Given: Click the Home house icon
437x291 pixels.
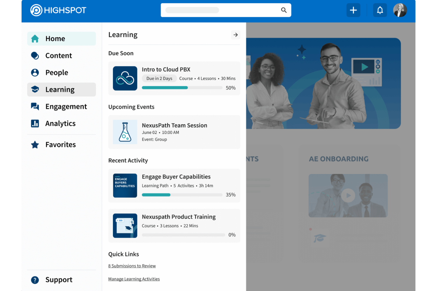Looking at the screenshot, I should 35,39.
